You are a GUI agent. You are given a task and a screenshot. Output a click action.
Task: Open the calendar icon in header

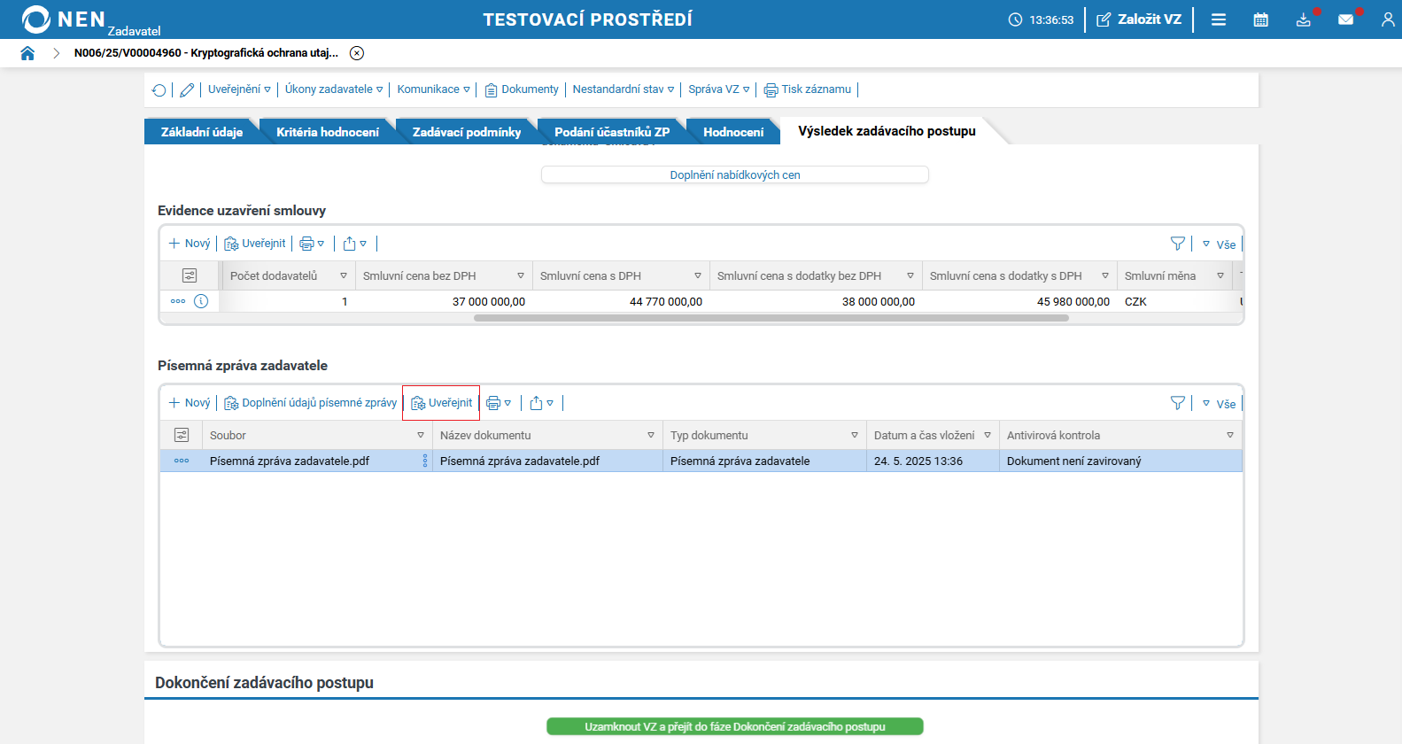1260,19
